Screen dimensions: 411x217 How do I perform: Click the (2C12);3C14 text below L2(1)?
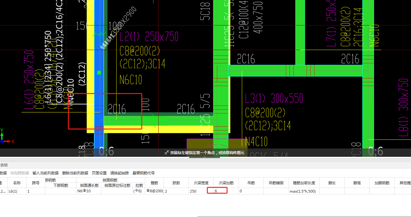click(x=142, y=64)
